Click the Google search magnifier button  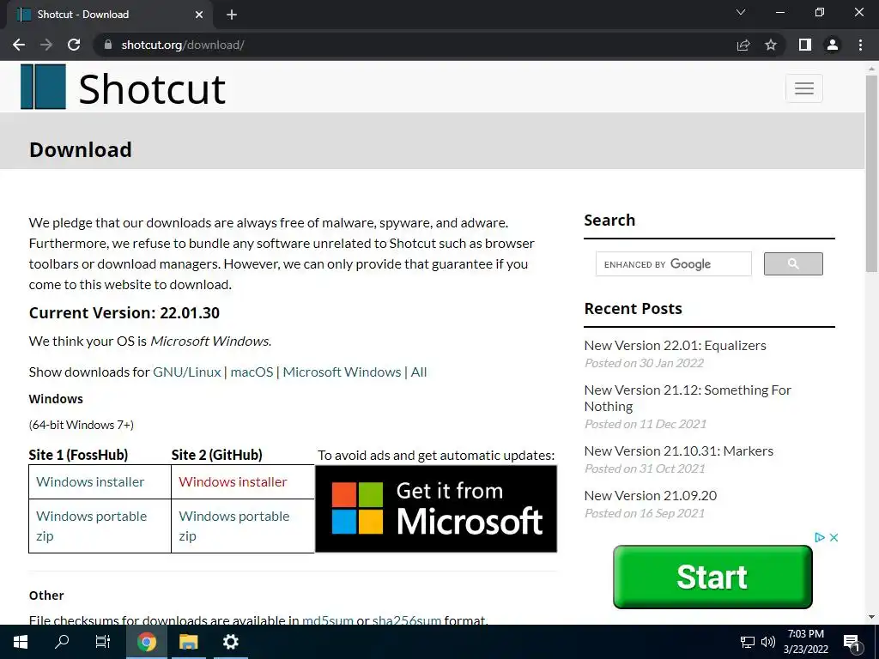793,264
